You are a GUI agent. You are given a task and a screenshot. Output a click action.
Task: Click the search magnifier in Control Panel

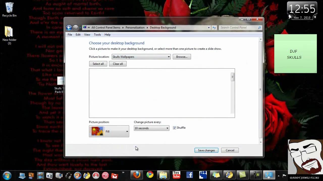(259, 28)
